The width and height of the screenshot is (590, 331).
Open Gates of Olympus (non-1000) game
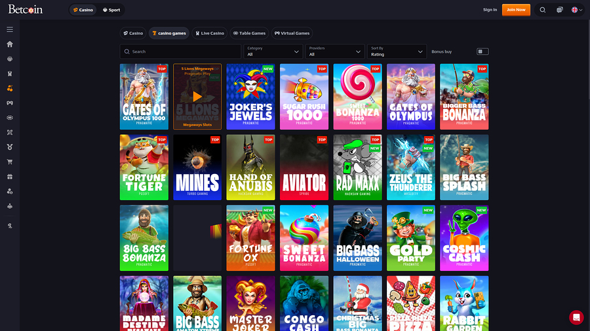coord(411,96)
